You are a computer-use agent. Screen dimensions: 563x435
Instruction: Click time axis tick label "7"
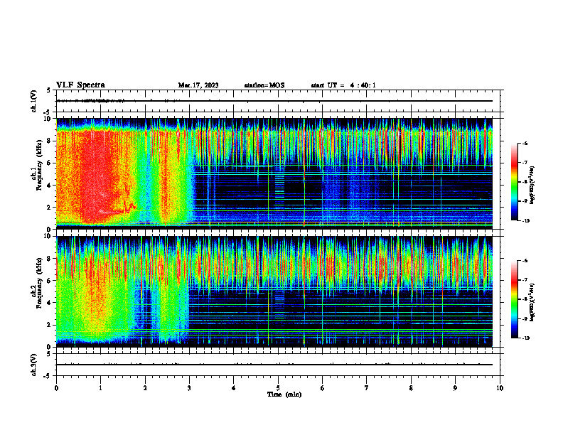pos(367,388)
